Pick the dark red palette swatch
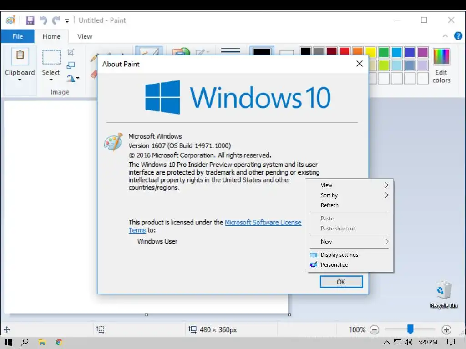This screenshot has height=349, width=466. pyautogui.click(x=332, y=52)
